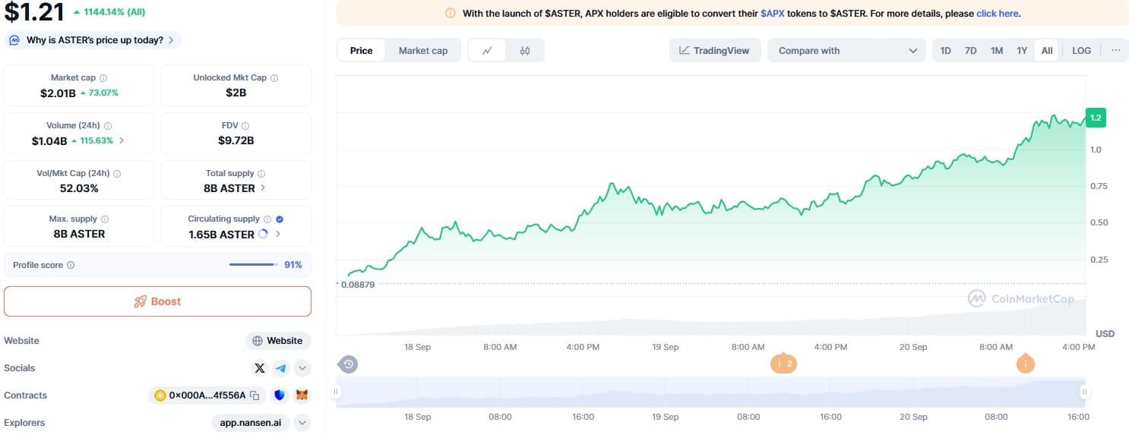
Task: Click the Profile score 91% progress bar
Action: tap(253, 265)
